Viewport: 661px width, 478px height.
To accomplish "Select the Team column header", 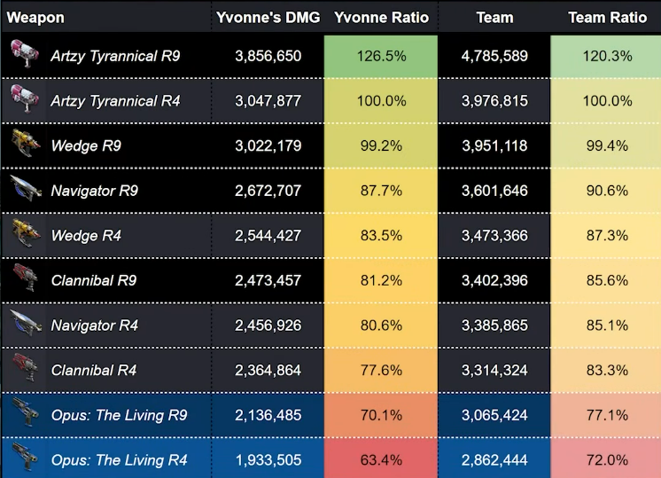I will [x=495, y=18].
